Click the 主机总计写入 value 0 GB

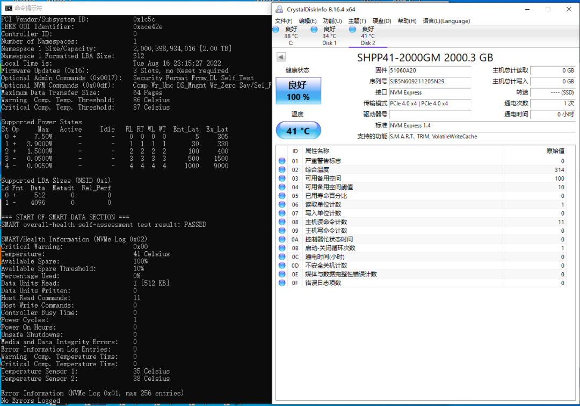click(x=553, y=82)
